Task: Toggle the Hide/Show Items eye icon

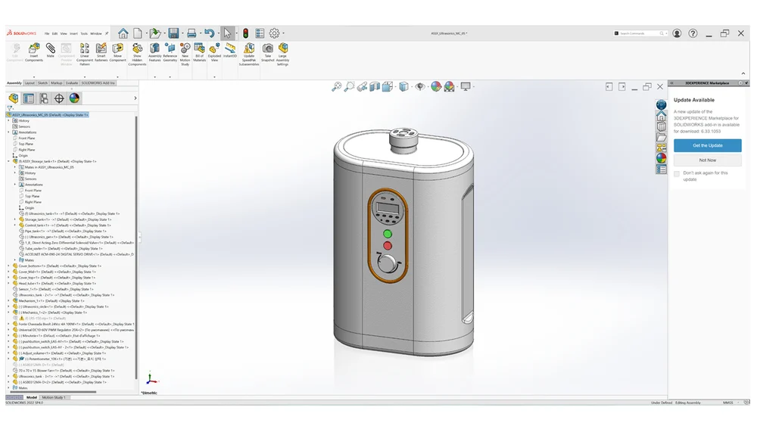Action: click(421, 87)
